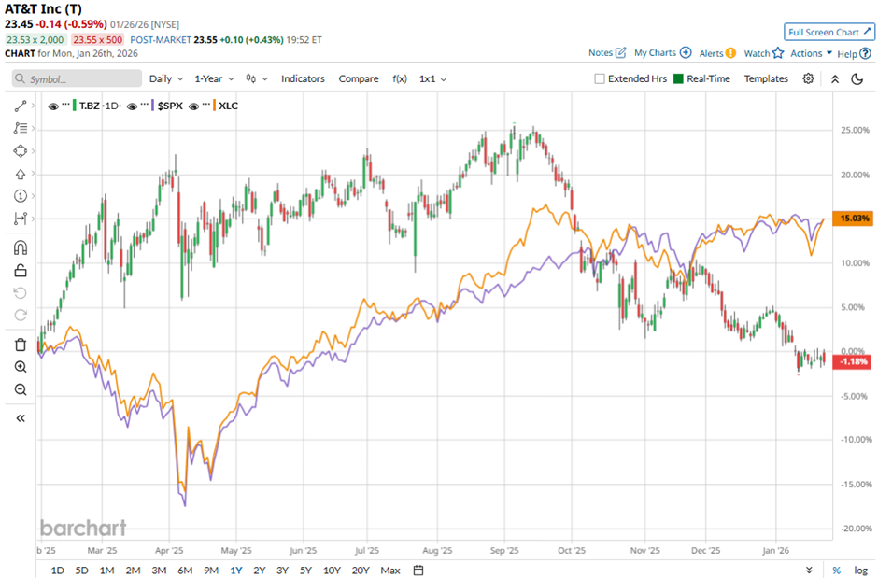Select the 6M time range
This screenshot has height=578, width=878.
(x=185, y=570)
